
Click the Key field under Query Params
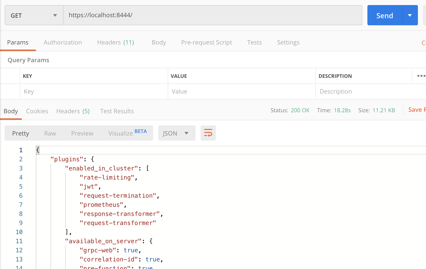click(x=93, y=91)
